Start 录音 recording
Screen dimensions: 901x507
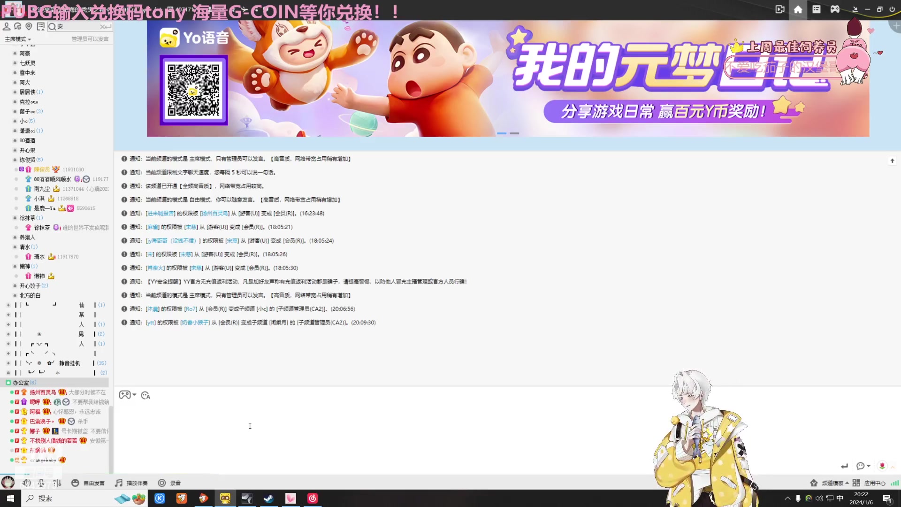169,483
